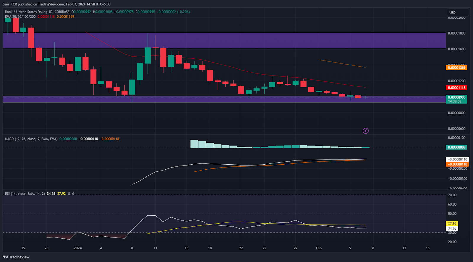Click the low price L0.00000978
473x262 pixels.
(124, 12)
